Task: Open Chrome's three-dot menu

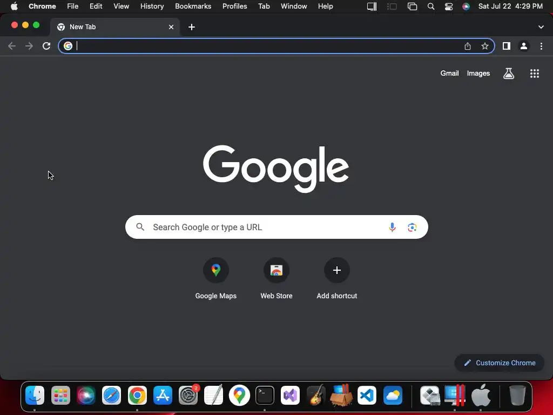Action: point(541,46)
